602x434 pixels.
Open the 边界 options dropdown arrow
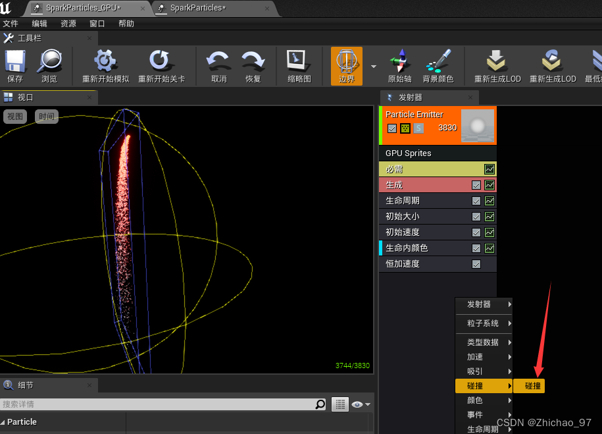point(374,67)
